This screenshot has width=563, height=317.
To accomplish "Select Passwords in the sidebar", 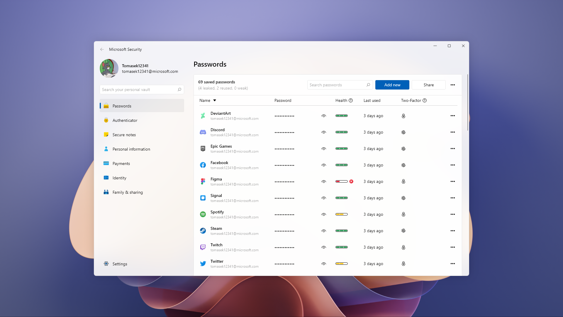I will (x=142, y=106).
